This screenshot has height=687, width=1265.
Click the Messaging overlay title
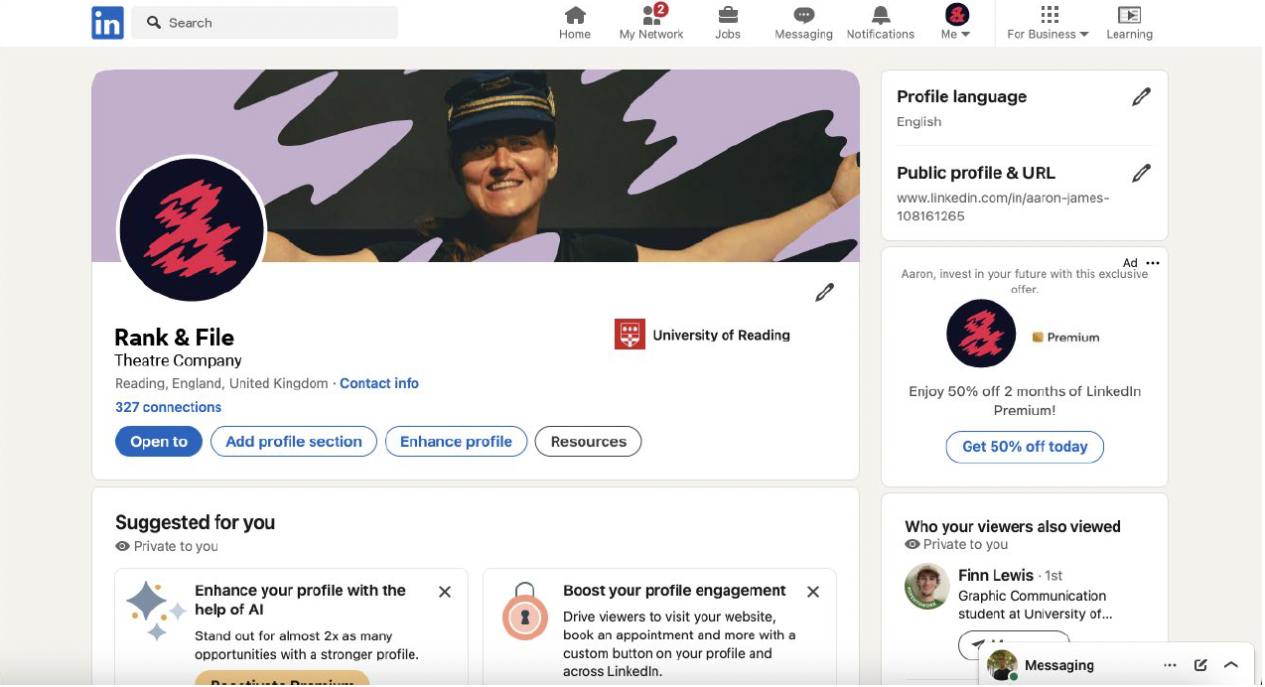(1059, 665)
